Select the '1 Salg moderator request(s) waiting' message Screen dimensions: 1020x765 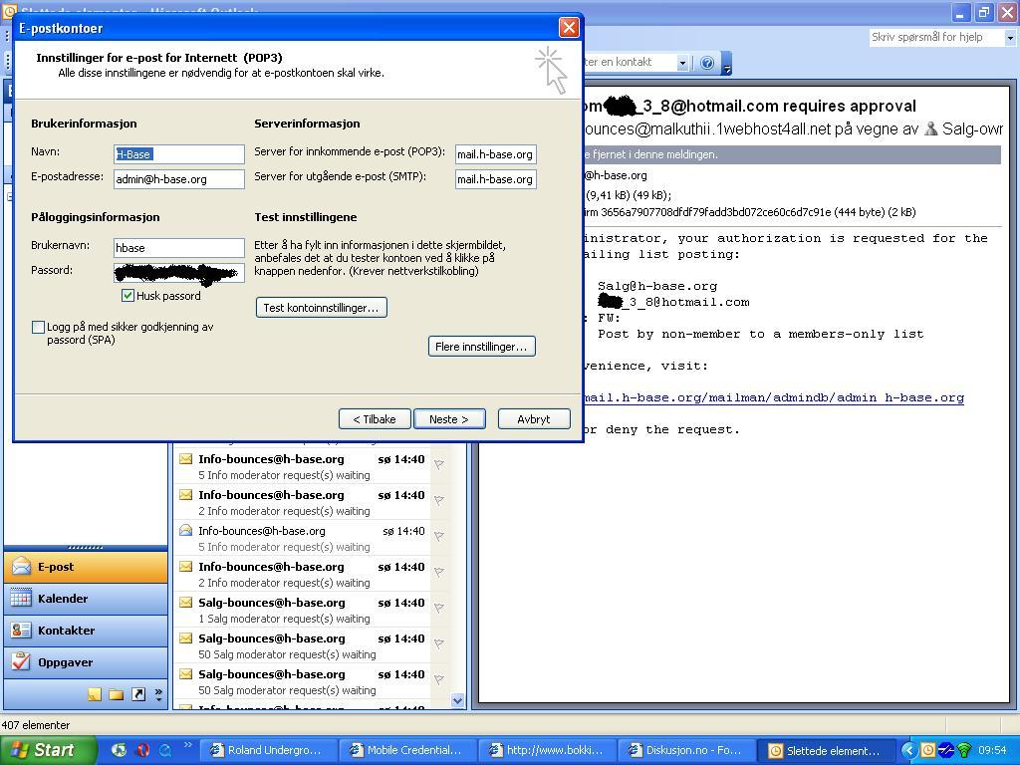coord(302,611)
